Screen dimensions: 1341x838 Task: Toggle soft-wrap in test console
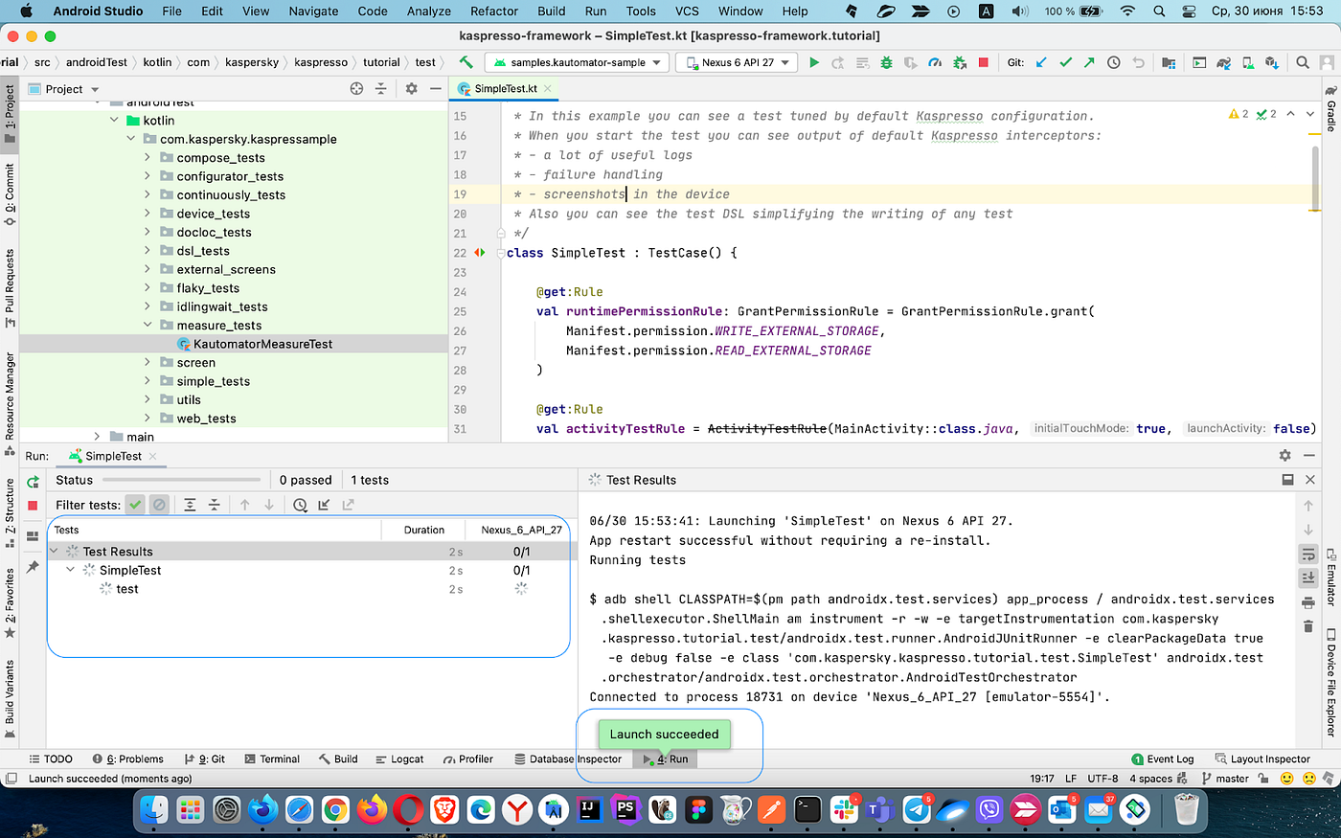pyautogui.click(x=1308, y=555)
